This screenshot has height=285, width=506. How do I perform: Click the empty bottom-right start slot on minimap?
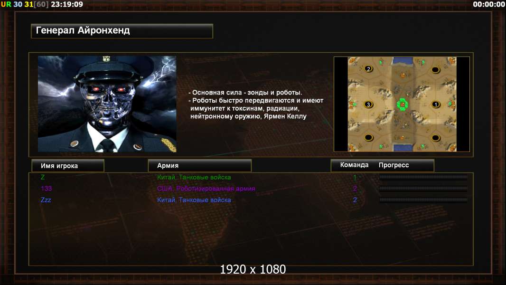pyautogui.click(x=436, y=138)
